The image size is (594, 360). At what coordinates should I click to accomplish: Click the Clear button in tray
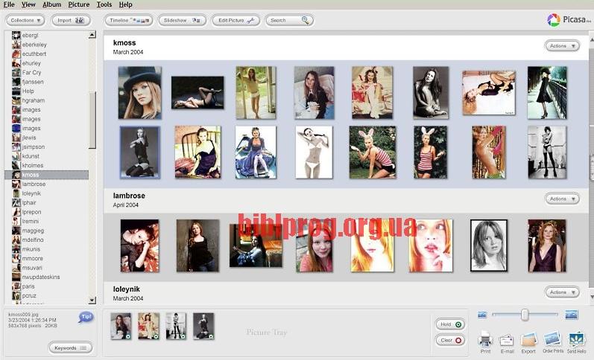[450, 341]
